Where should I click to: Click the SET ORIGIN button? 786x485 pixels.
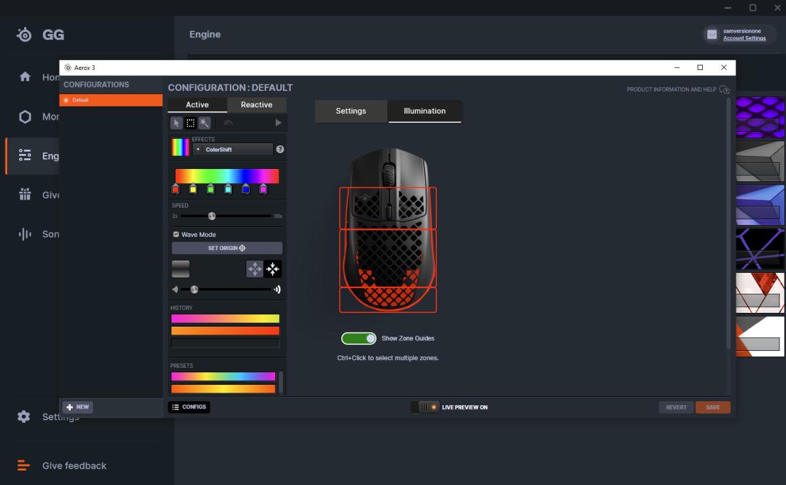[227, 248]
